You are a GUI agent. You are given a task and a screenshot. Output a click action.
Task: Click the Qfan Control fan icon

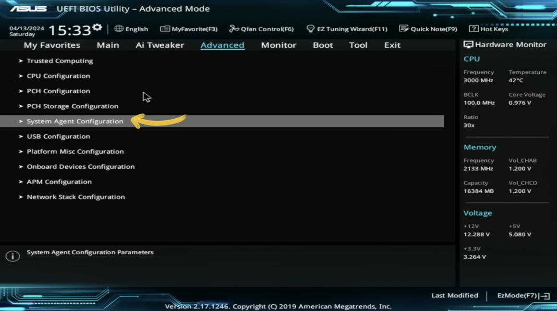[x=234, y=29]
